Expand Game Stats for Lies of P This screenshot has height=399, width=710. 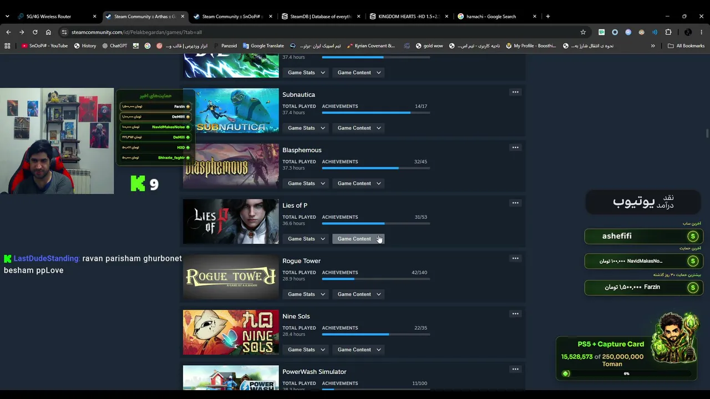(306, 239)
